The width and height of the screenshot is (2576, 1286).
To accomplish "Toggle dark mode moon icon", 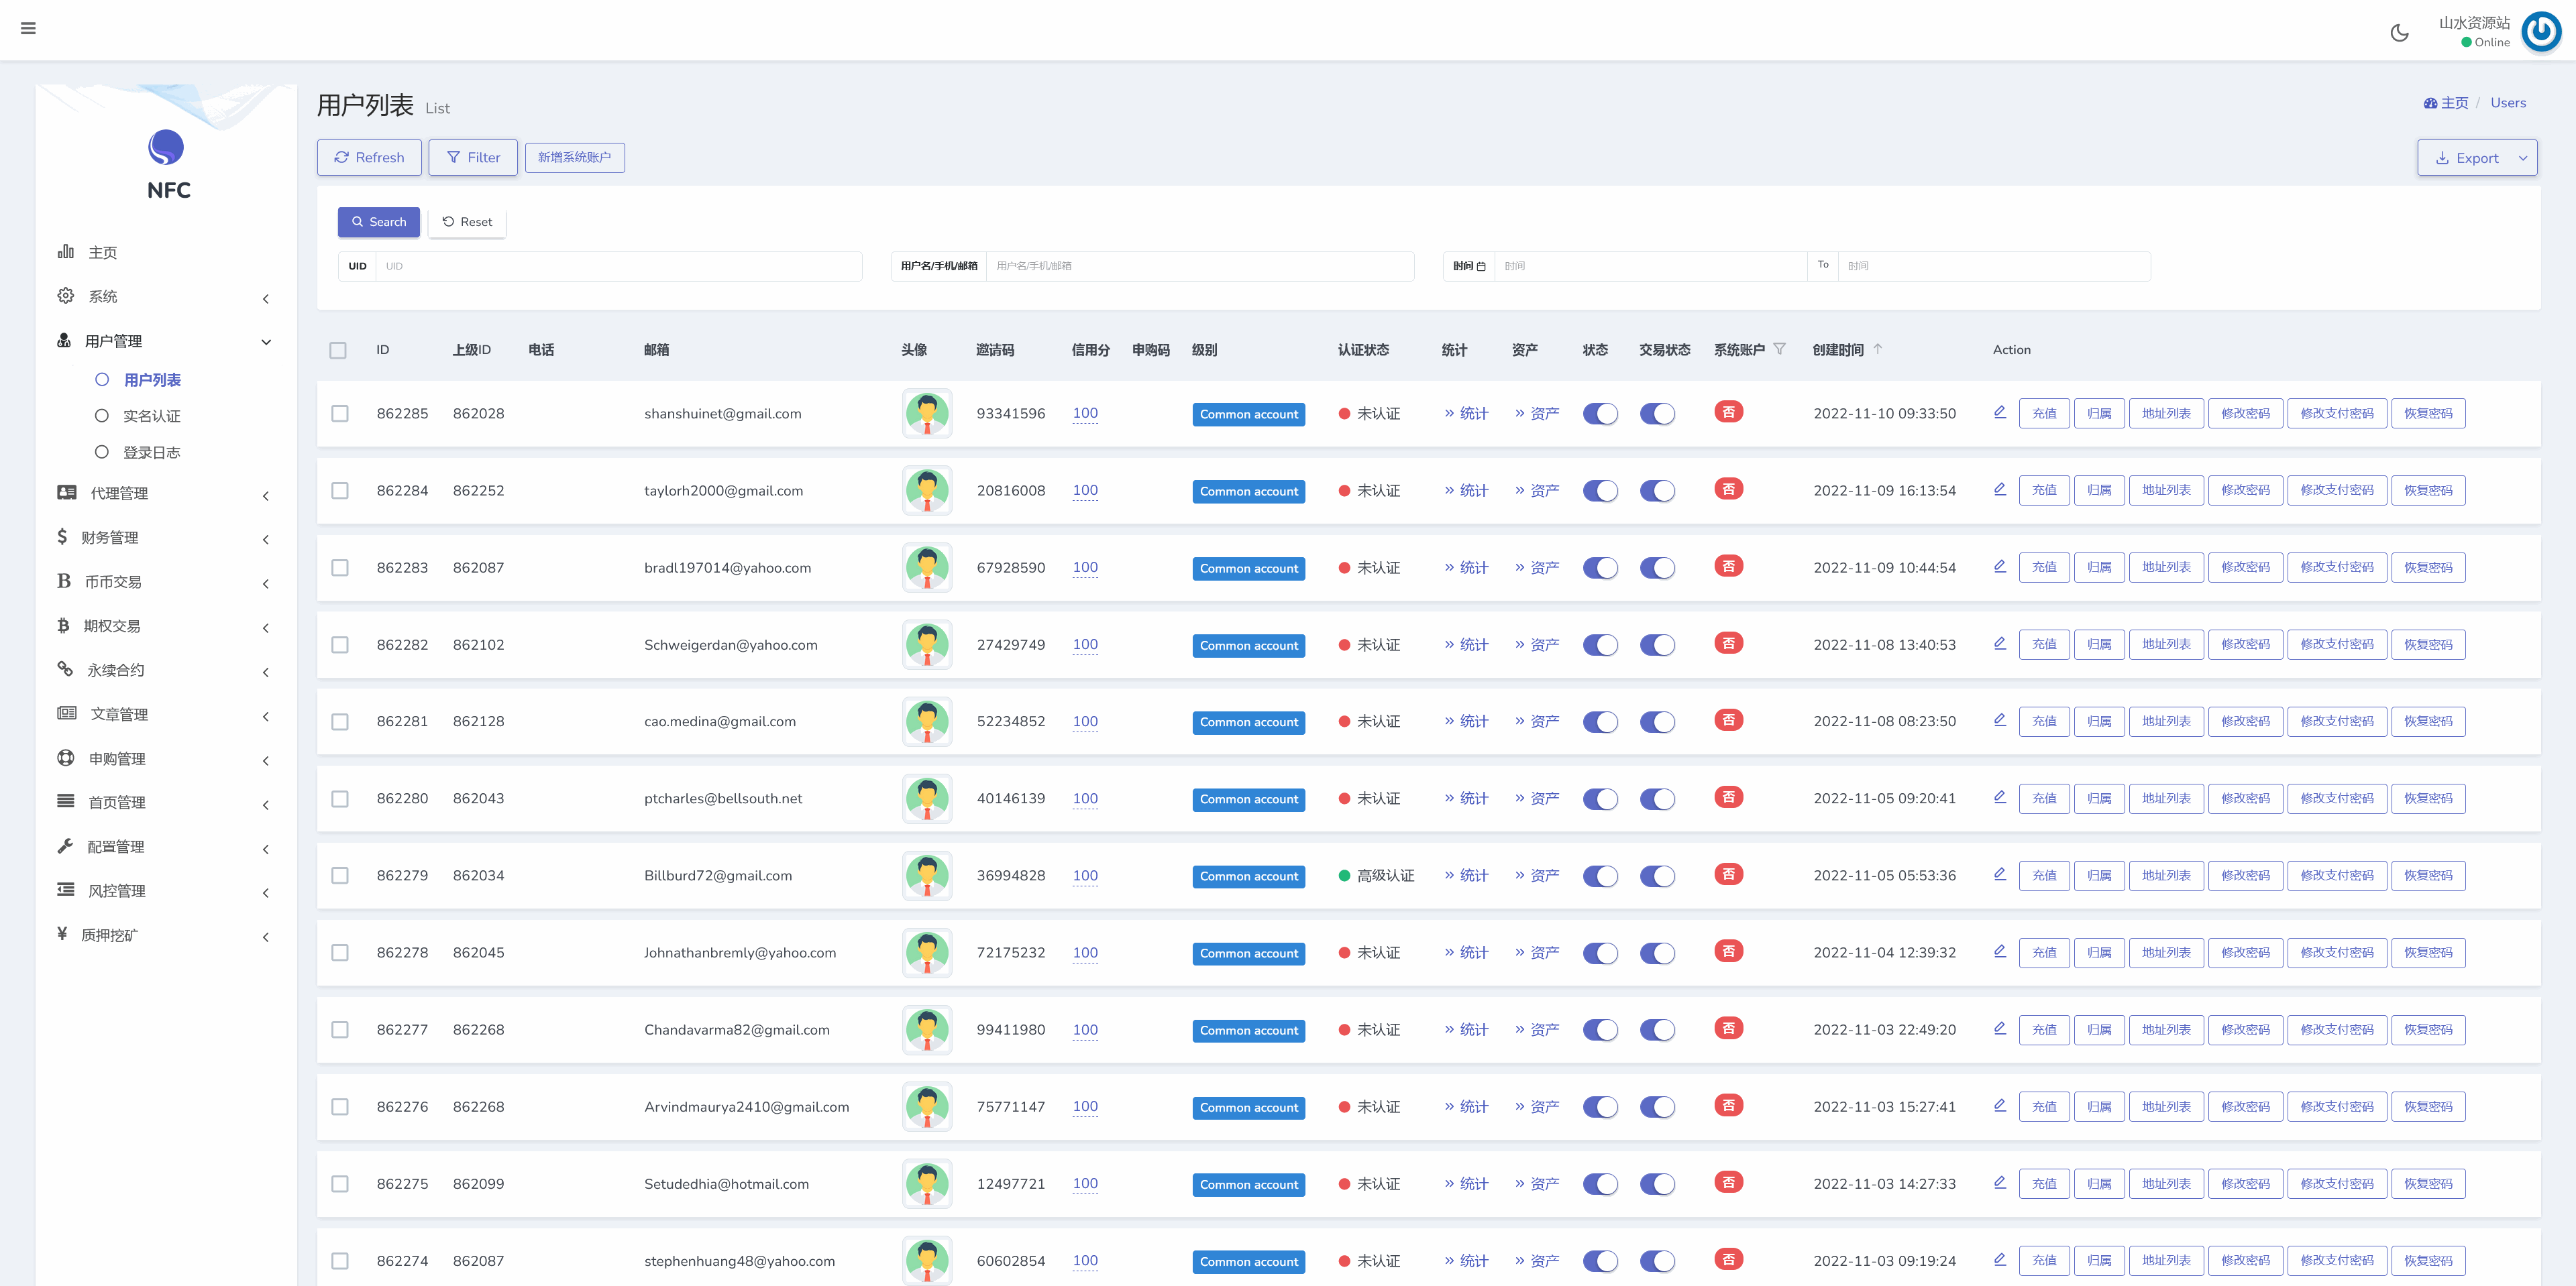I will coord(2399,32).
